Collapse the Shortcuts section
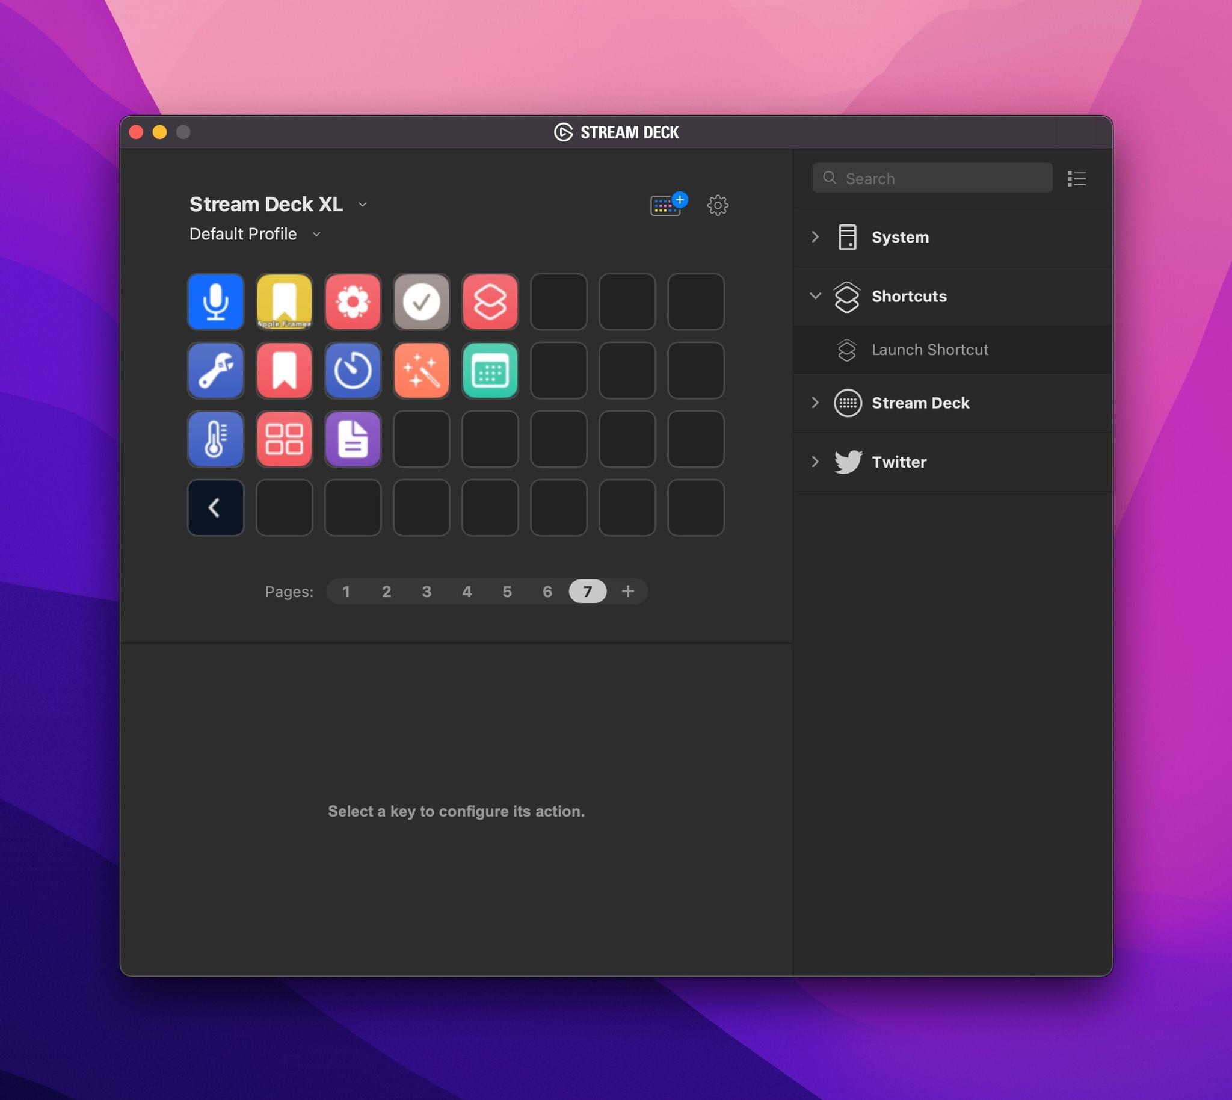 coord(814,295)
